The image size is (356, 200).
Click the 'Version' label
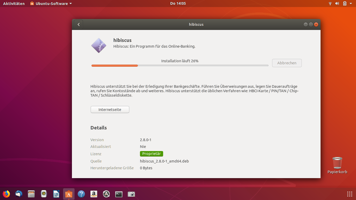point(97,140)
